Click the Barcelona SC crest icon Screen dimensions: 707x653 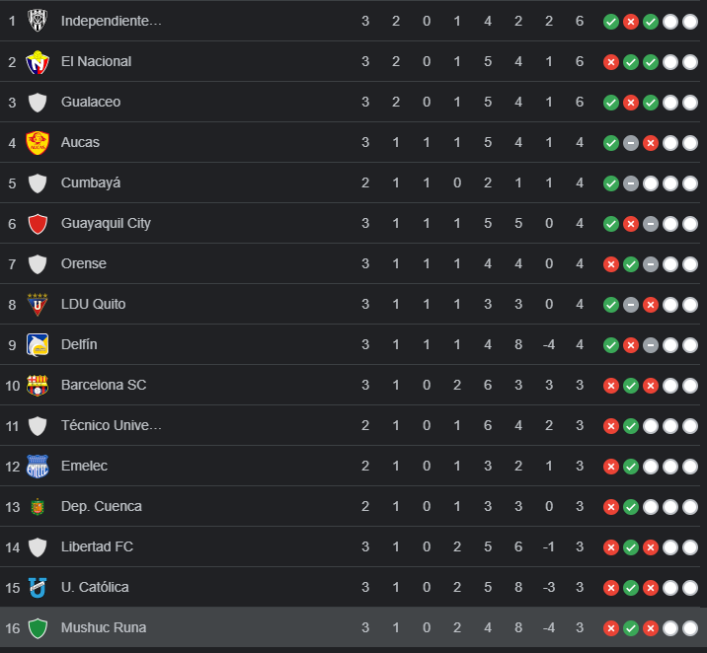pyautogui.click(x=38, y=386)
